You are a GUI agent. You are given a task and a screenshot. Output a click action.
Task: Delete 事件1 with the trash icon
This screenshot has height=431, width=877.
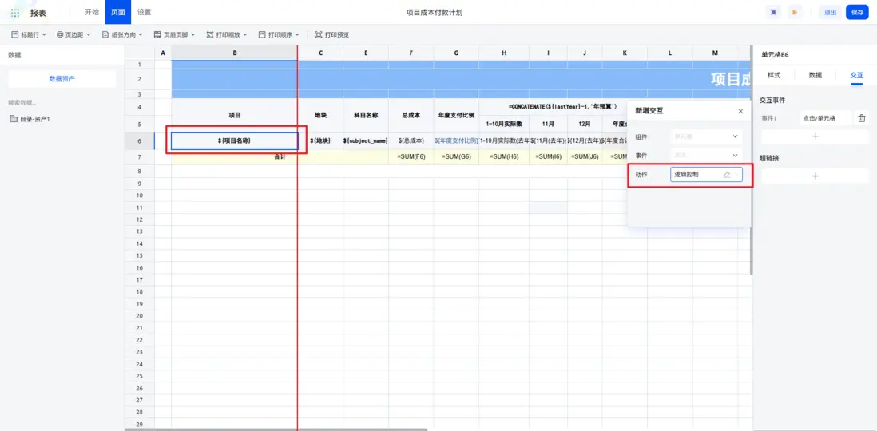click(862, 118)
